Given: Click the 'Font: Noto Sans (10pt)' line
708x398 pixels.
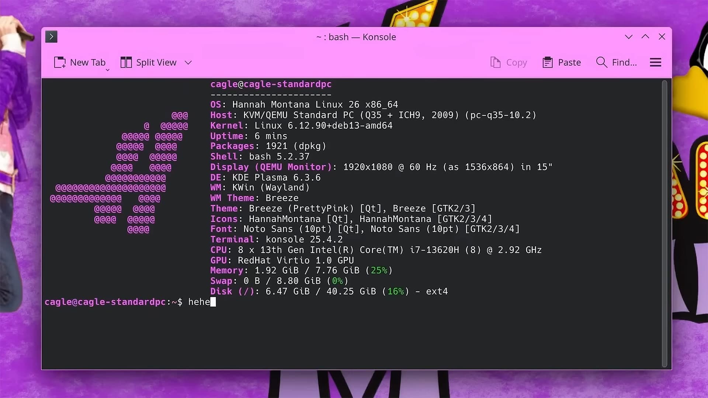Looking at the screenshot, I should 365,229.
